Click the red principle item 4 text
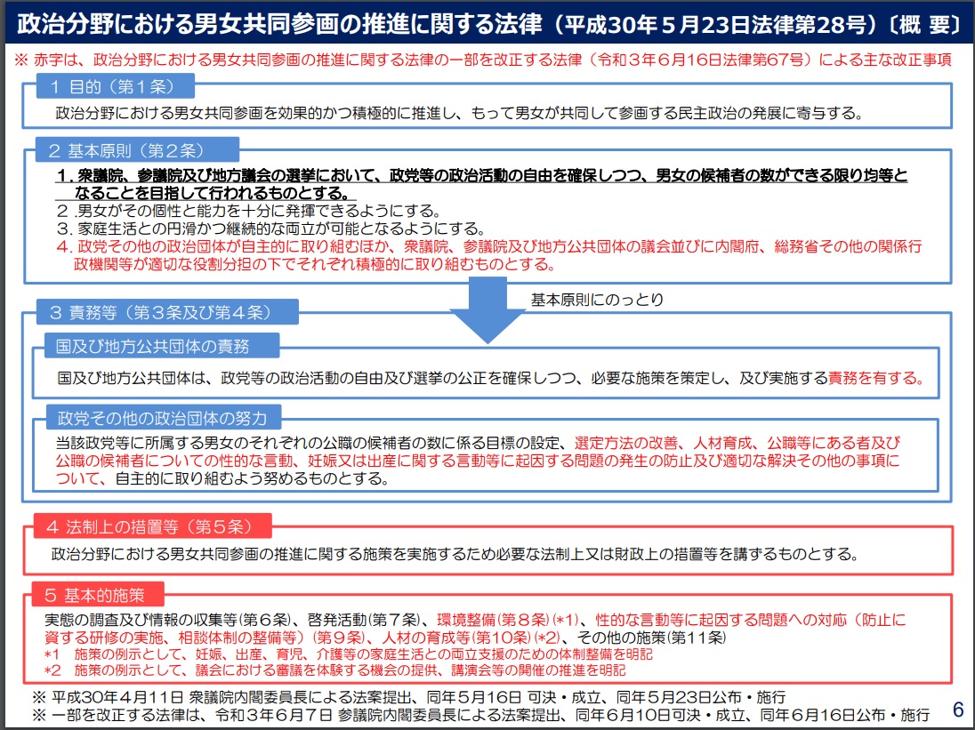The height and width of the screenshot is (730, 975). [x=489, y=254]
